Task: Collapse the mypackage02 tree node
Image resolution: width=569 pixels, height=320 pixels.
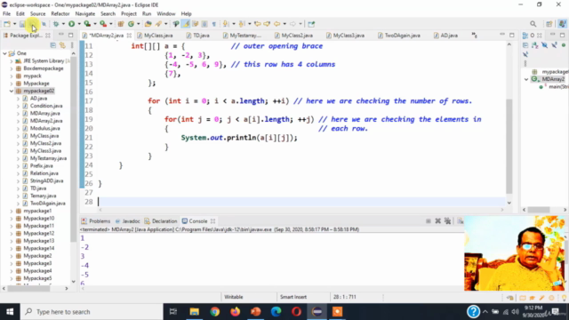Action: [x=12, y=91]
